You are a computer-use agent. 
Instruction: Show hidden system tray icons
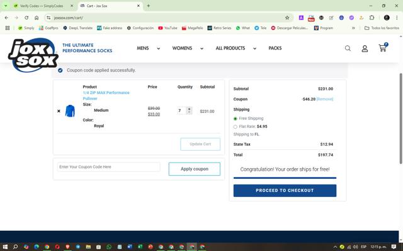[335, 247]
